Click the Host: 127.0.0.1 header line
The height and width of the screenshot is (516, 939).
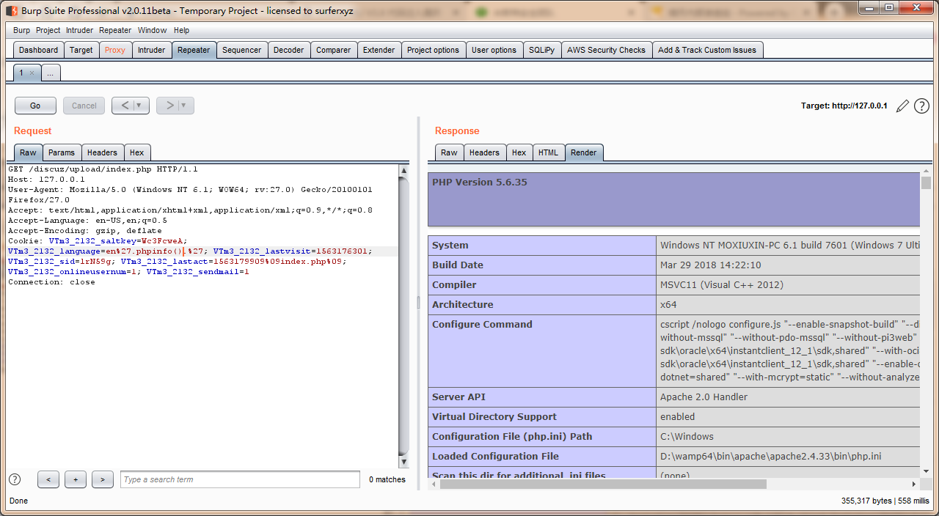coord(47,179)
